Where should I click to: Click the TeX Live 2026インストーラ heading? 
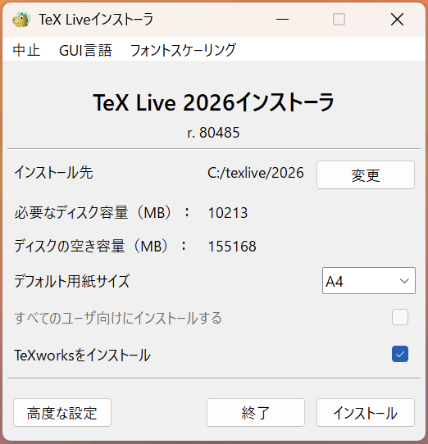pos(213,102)
